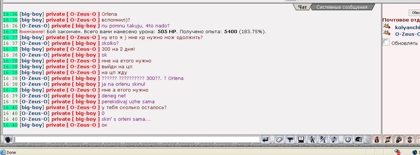Open the Системные сообщения tab
This screenshot has width=420, height=155.
(342, 7)
